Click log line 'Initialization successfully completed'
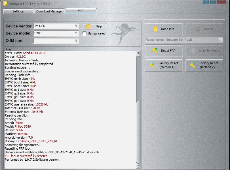Image resolution: width=230 pixels, height=170 pixels. pos(29,64)
